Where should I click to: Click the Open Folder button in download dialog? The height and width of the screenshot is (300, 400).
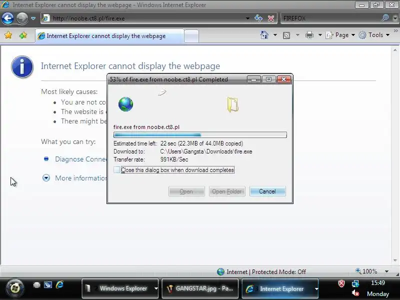227,191
